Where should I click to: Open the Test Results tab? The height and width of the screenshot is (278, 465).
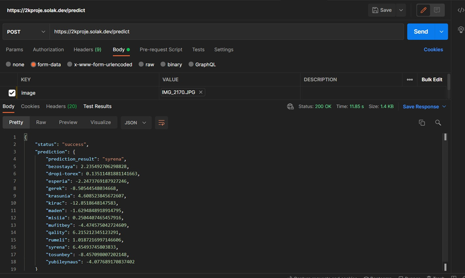[x=97, y=106]
